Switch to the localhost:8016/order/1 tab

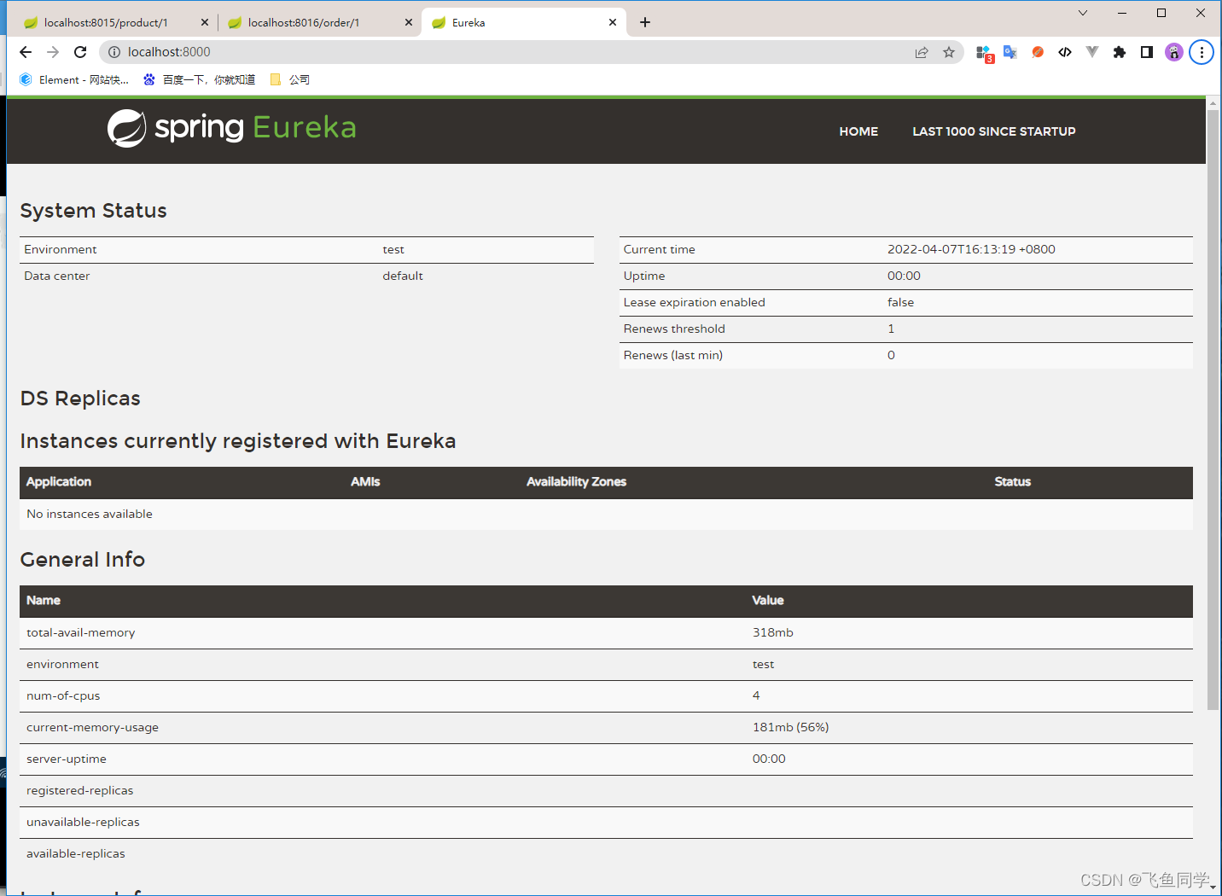click(319, 22)
